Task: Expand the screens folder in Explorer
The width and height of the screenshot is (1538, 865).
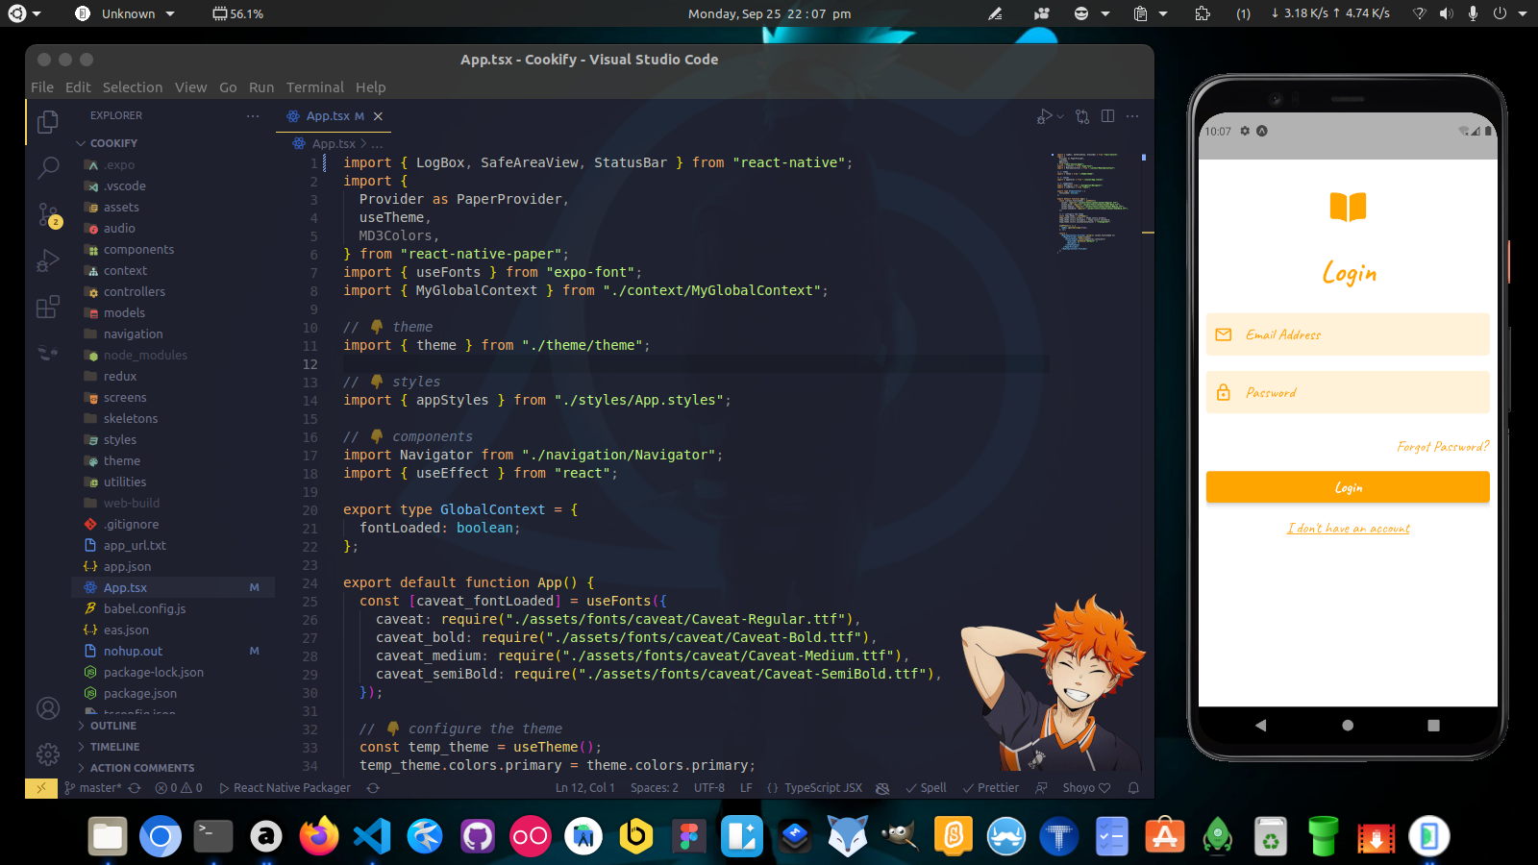Action: point(125,398)
